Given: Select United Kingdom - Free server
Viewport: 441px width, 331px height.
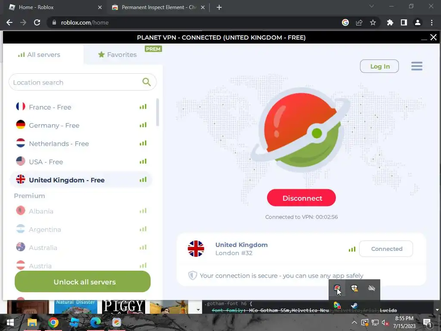Looking at the screenshot, I should [81, 180].
